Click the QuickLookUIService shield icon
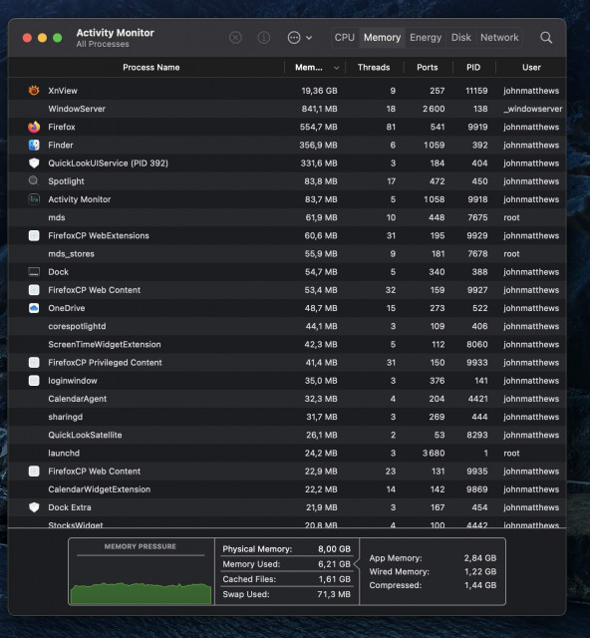This screenshot has width=590, height=638. 34,162
